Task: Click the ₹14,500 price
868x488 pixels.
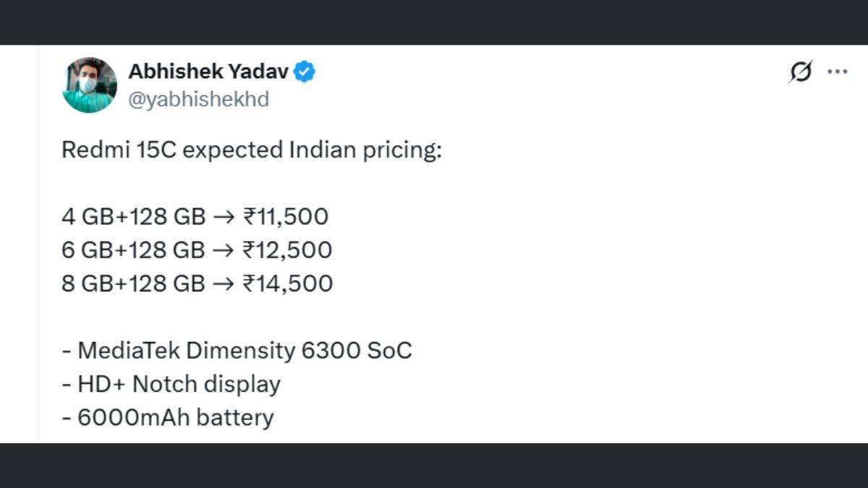Action: coord(287,283)
